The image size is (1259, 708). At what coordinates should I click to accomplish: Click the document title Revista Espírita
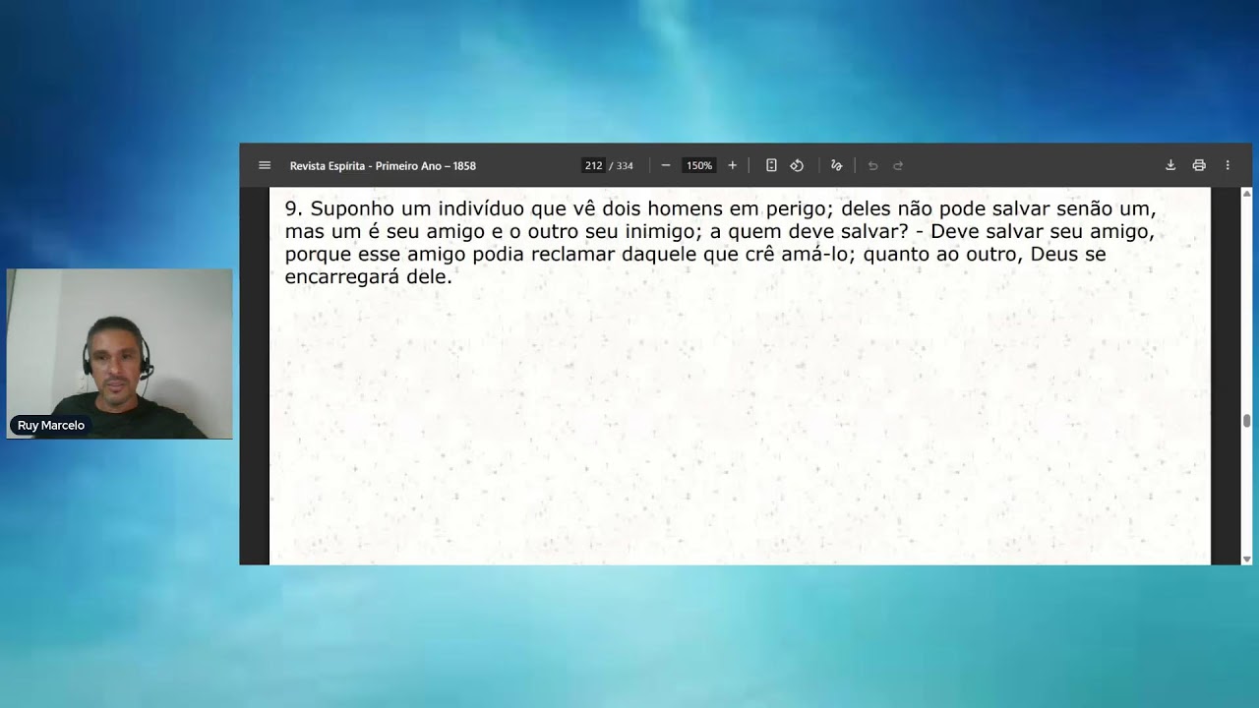(383, 165)
